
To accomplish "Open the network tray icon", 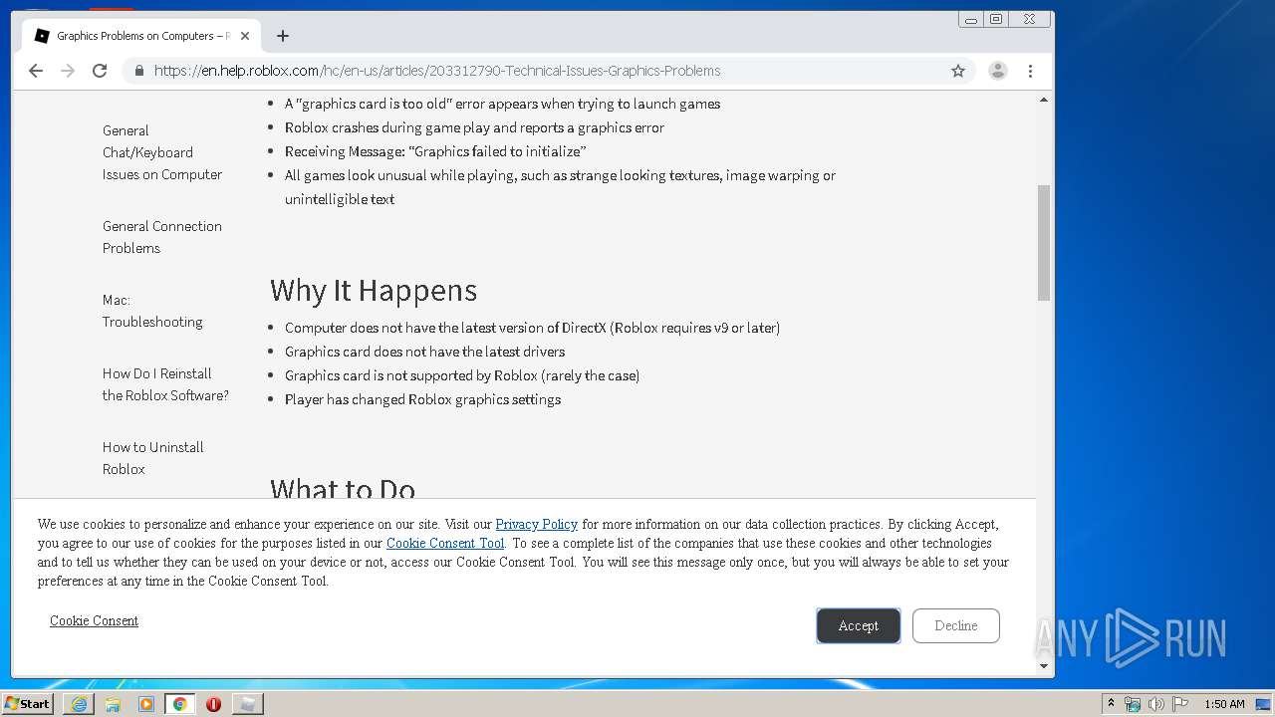I will (x=1133, y=704).
